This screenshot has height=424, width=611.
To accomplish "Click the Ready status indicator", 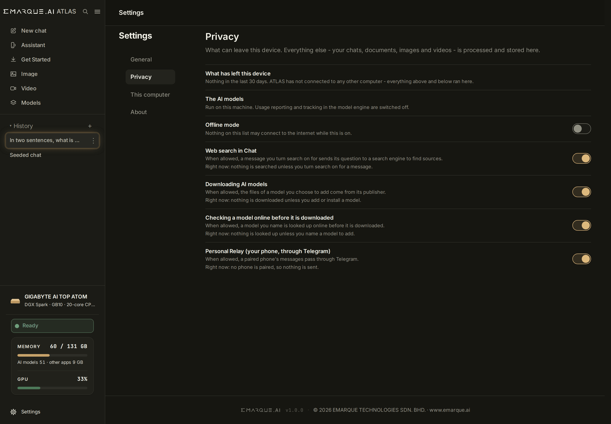I will (x=52, y=326).
